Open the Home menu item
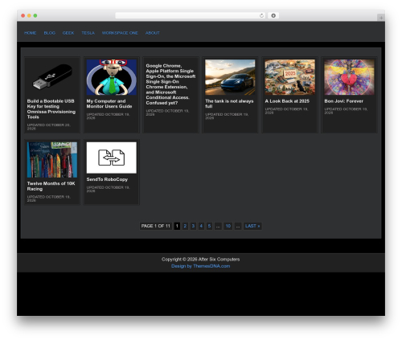Viewport: 402px width, 340px height. point(30,33)
